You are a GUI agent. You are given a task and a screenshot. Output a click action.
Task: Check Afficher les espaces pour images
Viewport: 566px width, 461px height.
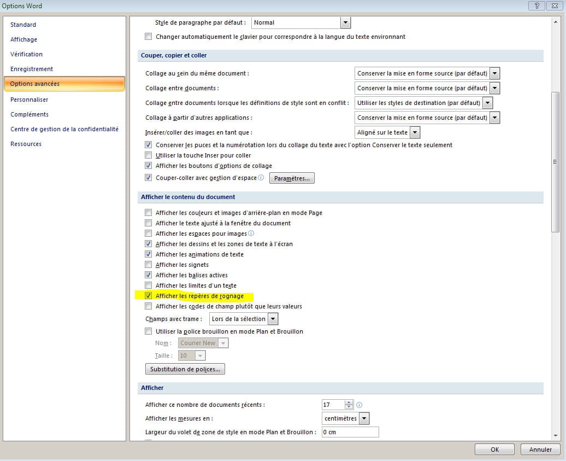[149, 234]
